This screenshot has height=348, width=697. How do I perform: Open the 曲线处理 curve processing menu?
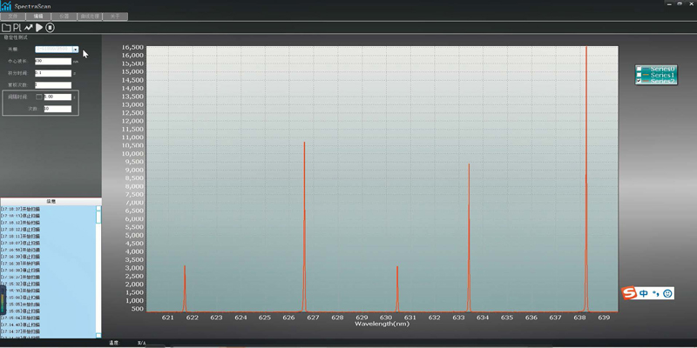click(x=90, y=17)
